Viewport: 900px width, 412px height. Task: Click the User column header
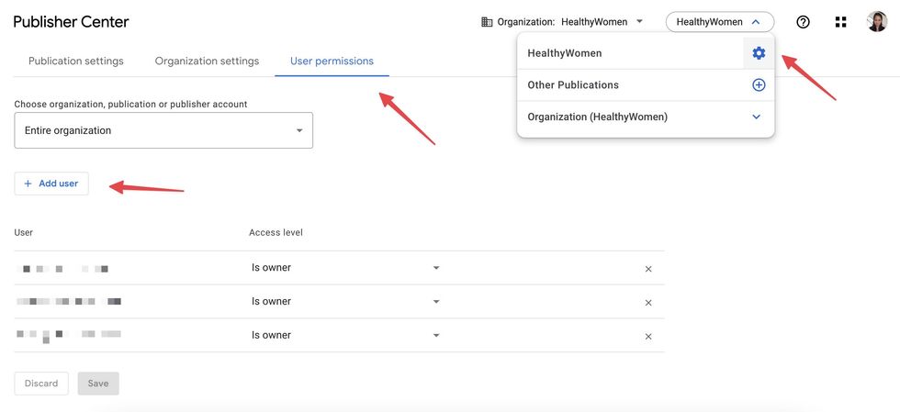[x=24, y=232]
